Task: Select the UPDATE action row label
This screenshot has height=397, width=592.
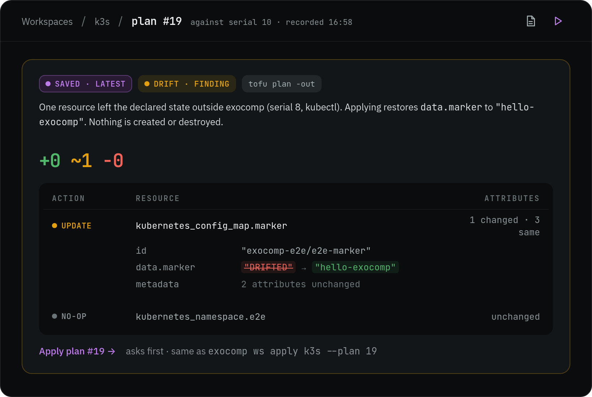Action: pos(72,226)
